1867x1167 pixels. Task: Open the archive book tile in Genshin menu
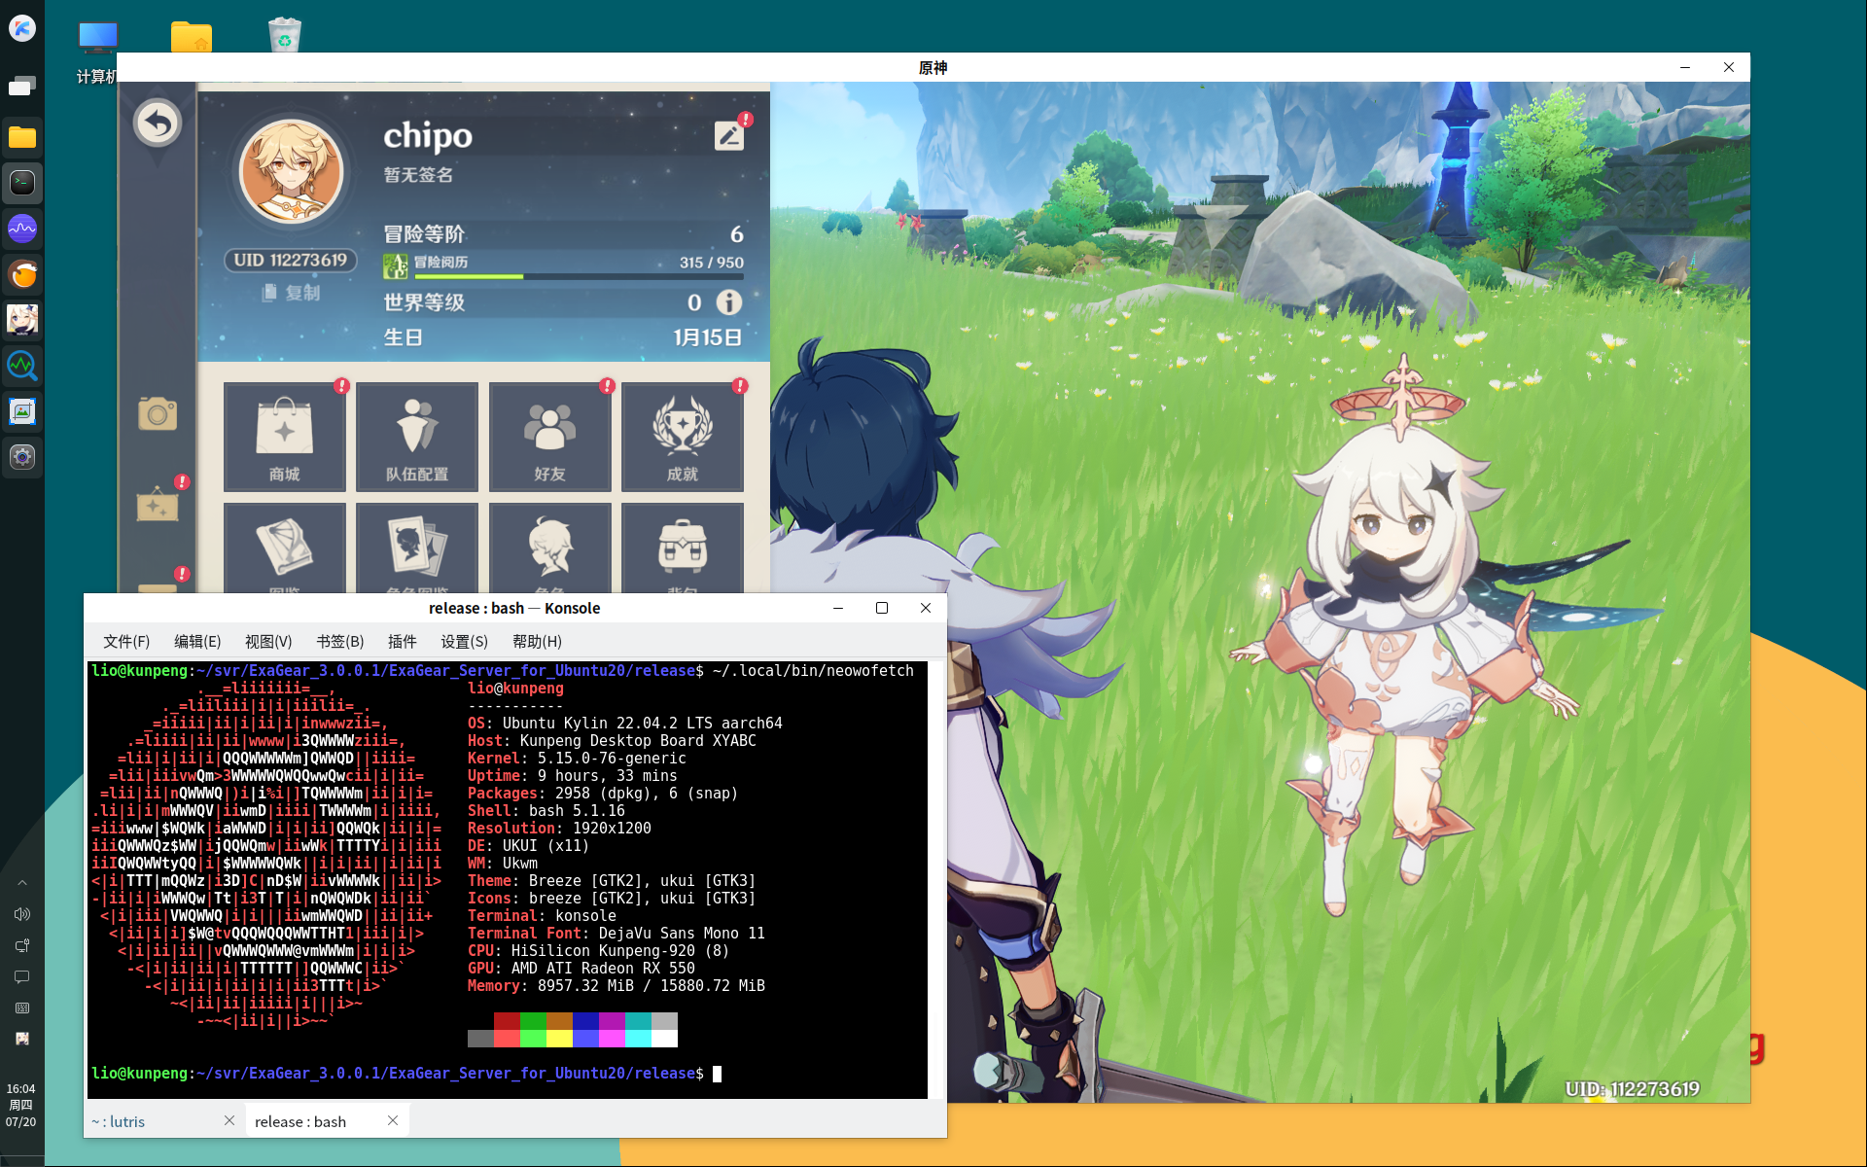[284, 548]
